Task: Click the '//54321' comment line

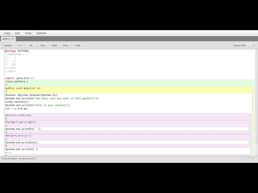Action: pyautogui.click(x=11, y=72)
